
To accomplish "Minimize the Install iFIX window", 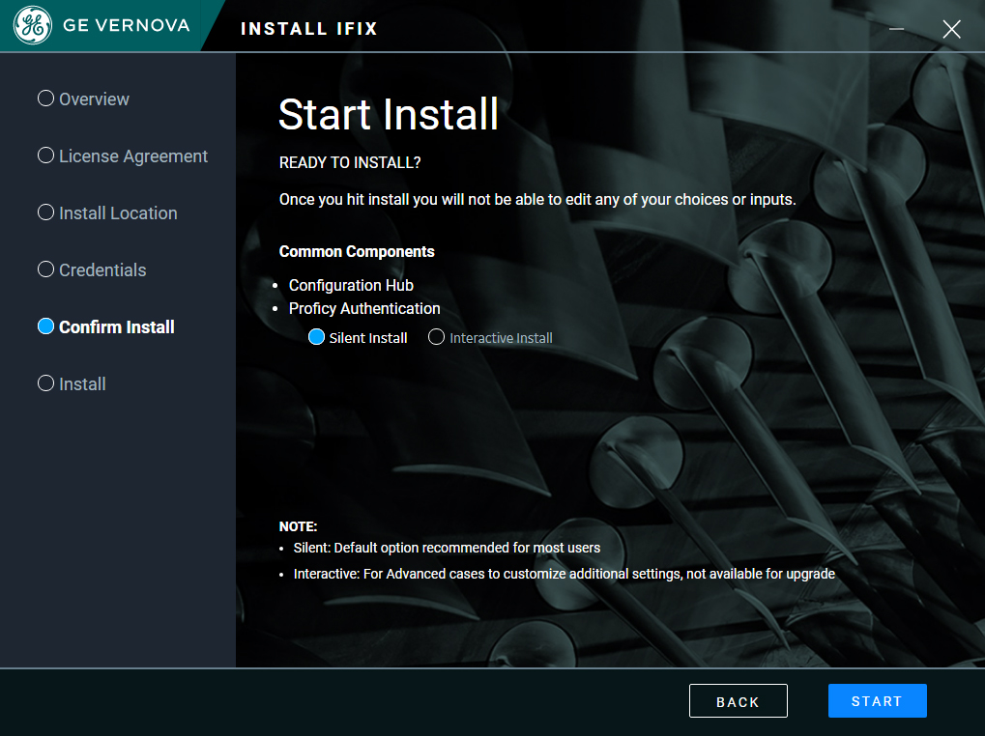I will click(x=896, y=29).
